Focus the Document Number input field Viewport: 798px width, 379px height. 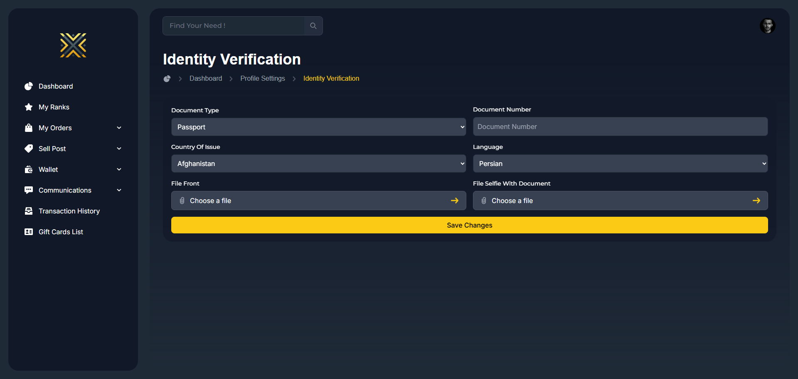click(x=620, y=126)
